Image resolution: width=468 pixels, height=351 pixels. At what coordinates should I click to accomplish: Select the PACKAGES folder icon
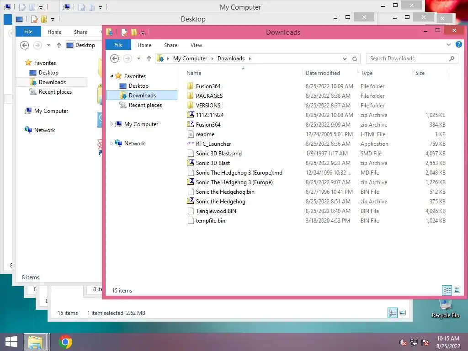point(191,96)
